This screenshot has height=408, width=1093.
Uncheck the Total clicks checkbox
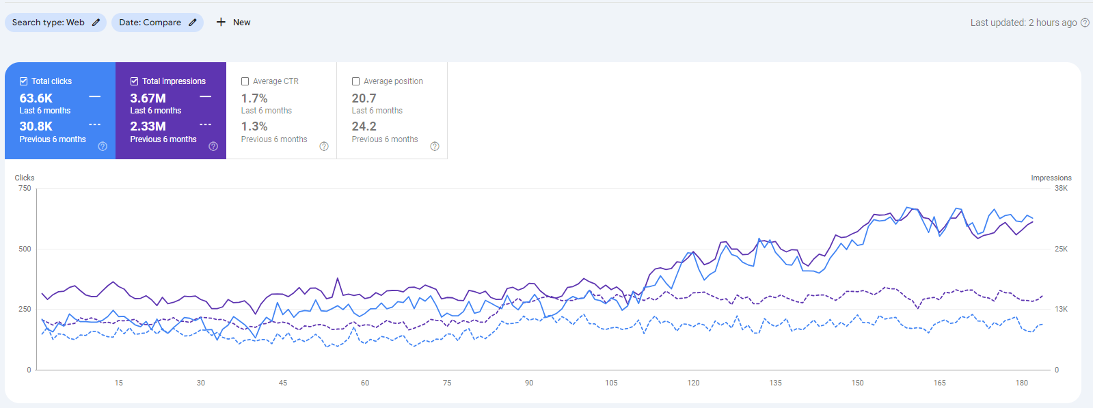click(x=24, y=81)
